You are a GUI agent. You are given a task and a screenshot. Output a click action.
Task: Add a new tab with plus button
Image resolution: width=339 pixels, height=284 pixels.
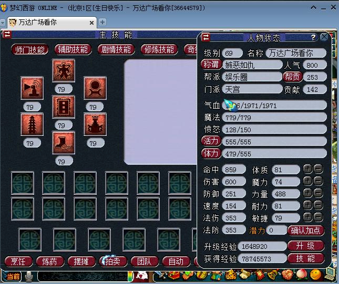[x=102, y=22]
